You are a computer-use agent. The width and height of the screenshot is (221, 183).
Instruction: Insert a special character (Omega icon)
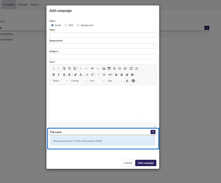[x=125, y=68]
